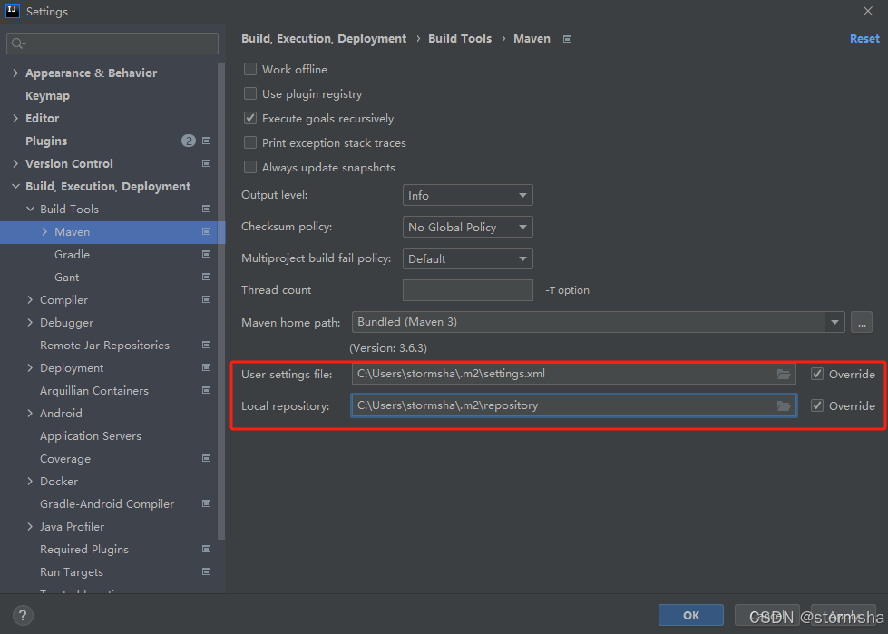Click the folder browse icon for Local repository
The height and width of the screenshot is (634, 888).
[783, 405]
